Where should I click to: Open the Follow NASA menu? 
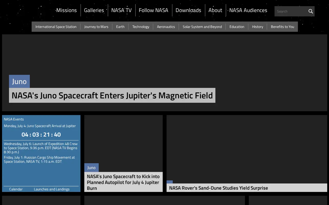tap(153, 10)
